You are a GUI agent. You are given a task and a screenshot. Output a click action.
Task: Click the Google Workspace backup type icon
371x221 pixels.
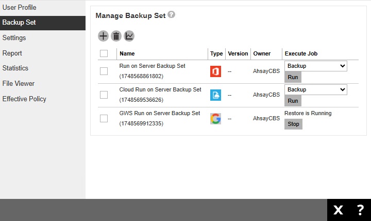pos(215,119)
